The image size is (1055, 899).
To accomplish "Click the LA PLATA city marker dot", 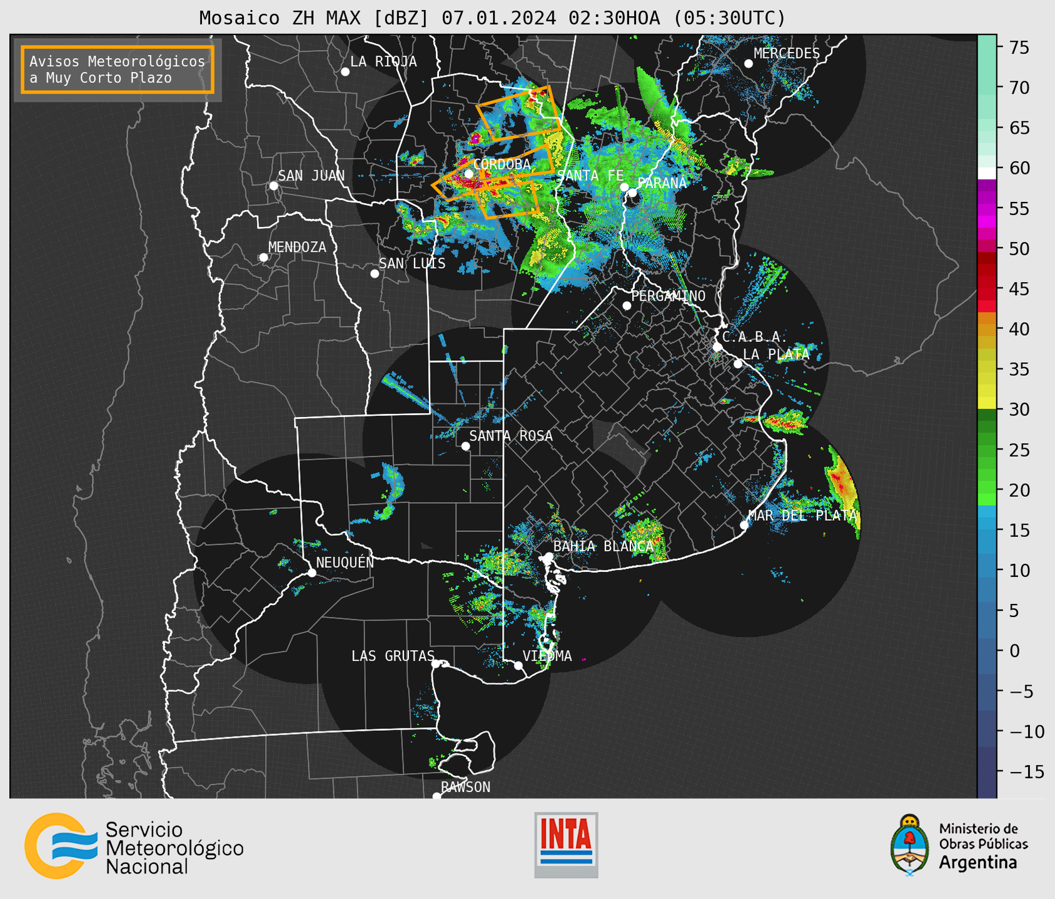I will click(x=738, y=364).
